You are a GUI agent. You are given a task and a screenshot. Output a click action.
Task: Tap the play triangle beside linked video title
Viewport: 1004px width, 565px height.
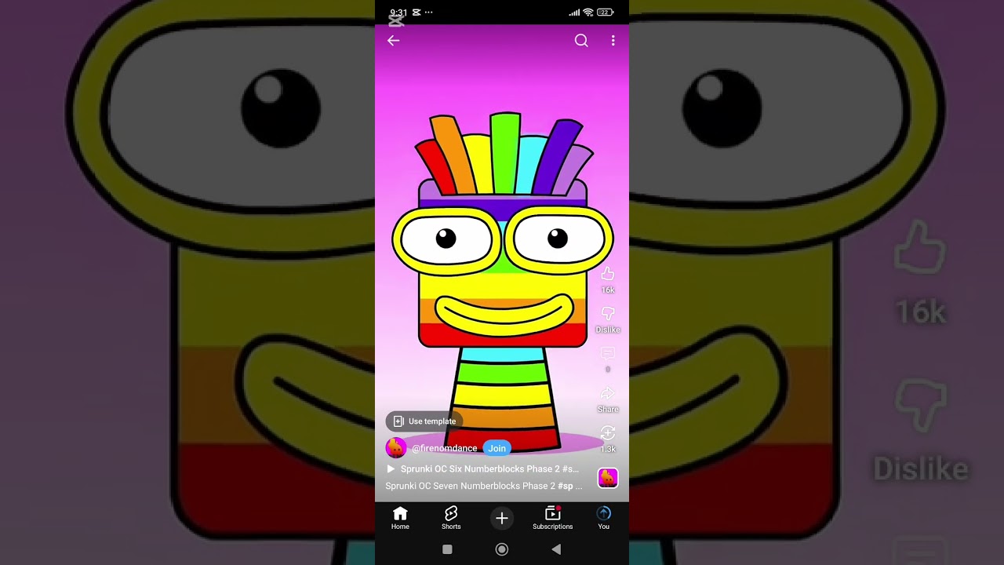(391, 469)
